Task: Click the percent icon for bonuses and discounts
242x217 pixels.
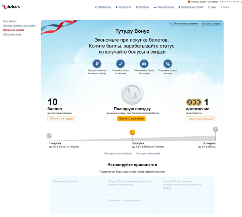Action: 168,64
